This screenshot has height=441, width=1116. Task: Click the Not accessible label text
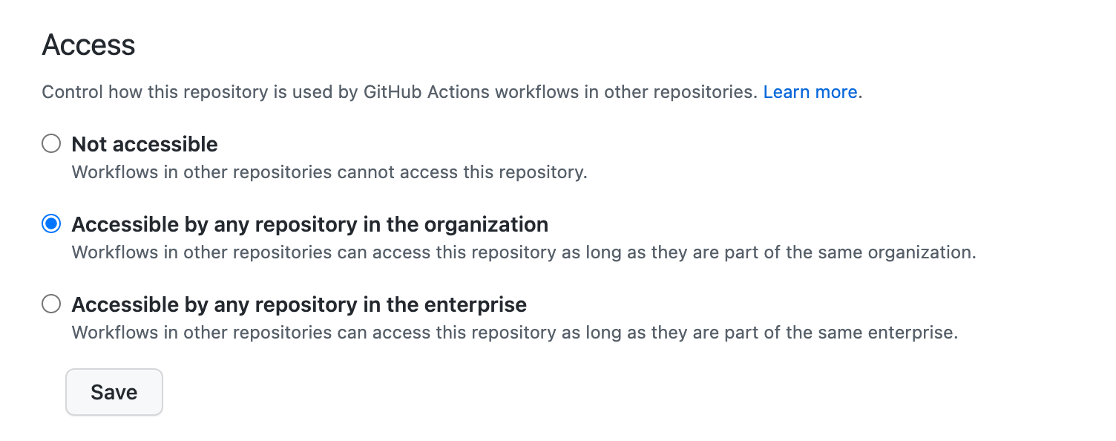point(144,144)
